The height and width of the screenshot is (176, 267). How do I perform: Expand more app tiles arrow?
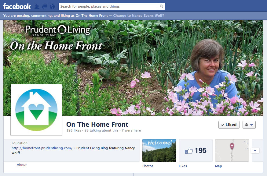(x=255, y=150)
